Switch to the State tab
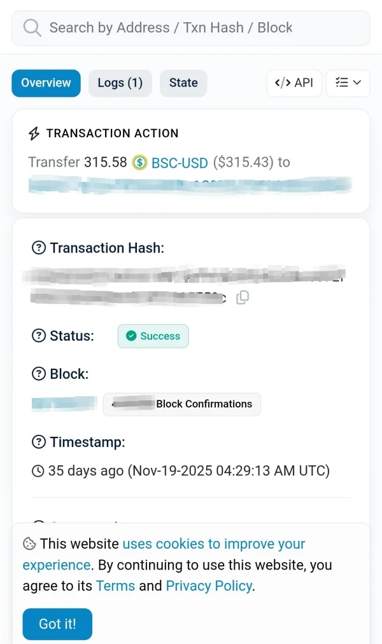The height and width of the screenshot is (644, 382). click(x=183, y=83)
